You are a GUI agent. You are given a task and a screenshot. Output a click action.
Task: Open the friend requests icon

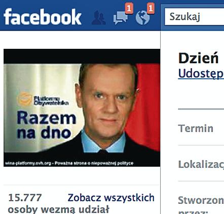point(99,18)
